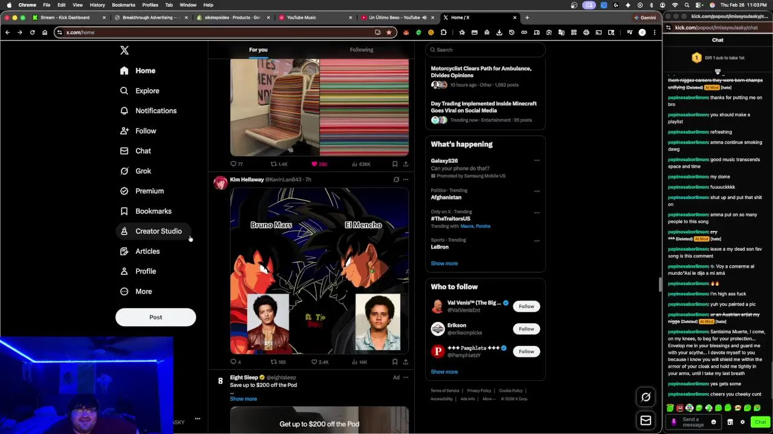The height and width of the screenshot is (434, 773).
Task: Open Kim Hellaway's profile avatar
Action: pyautogui.click(x=220, y=183)
